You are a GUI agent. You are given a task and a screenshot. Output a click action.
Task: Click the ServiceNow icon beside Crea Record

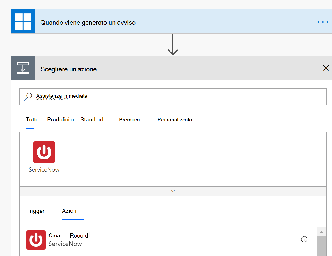pos(36,240)
